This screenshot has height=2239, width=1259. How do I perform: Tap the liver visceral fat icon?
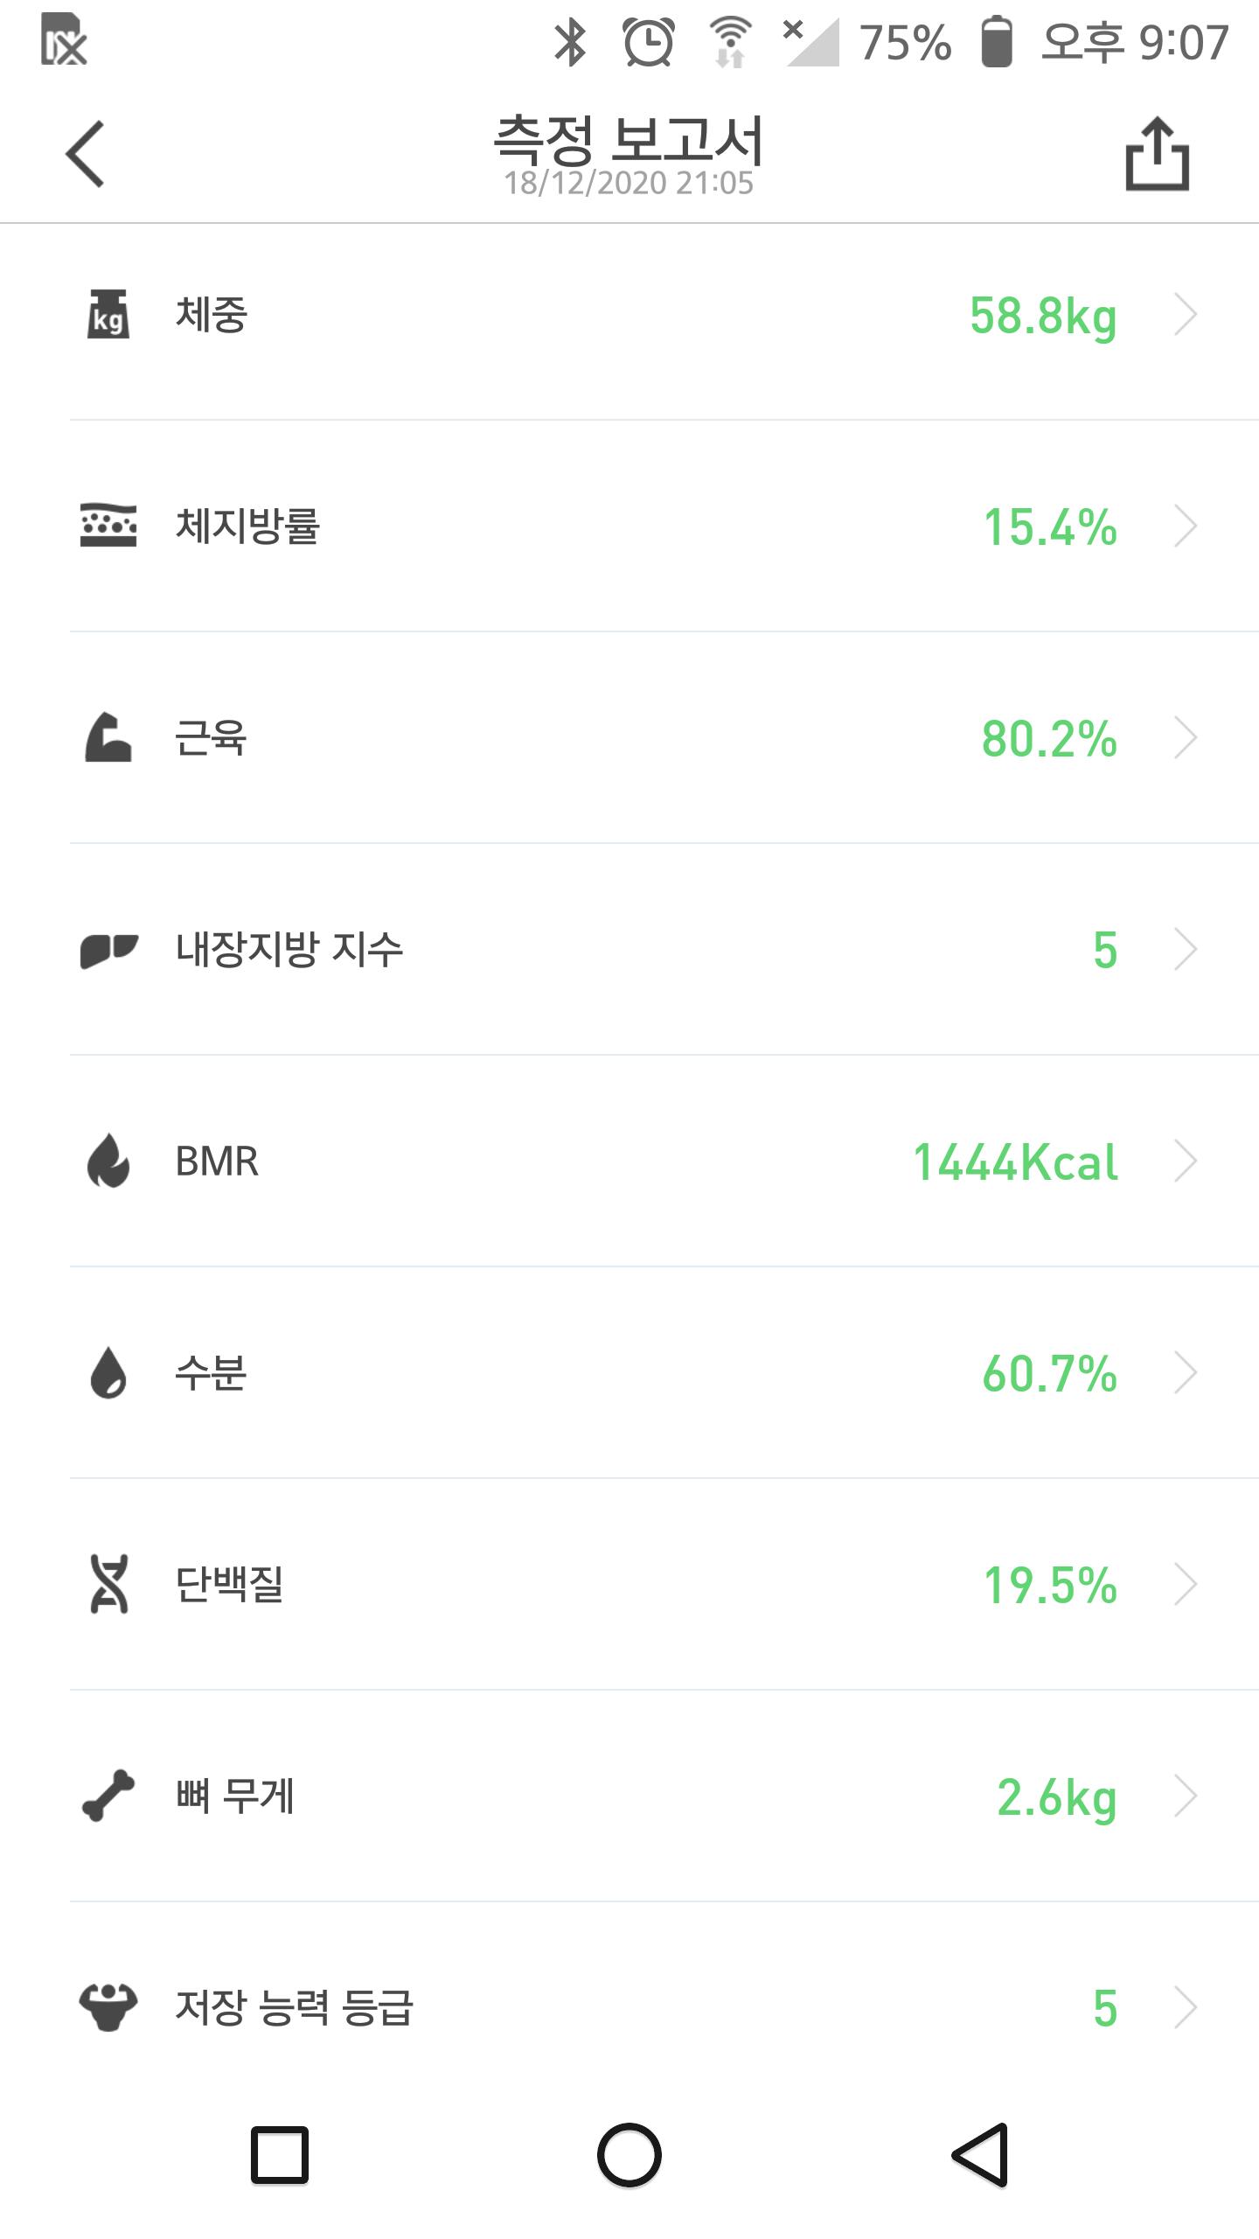tap(108, 950)
